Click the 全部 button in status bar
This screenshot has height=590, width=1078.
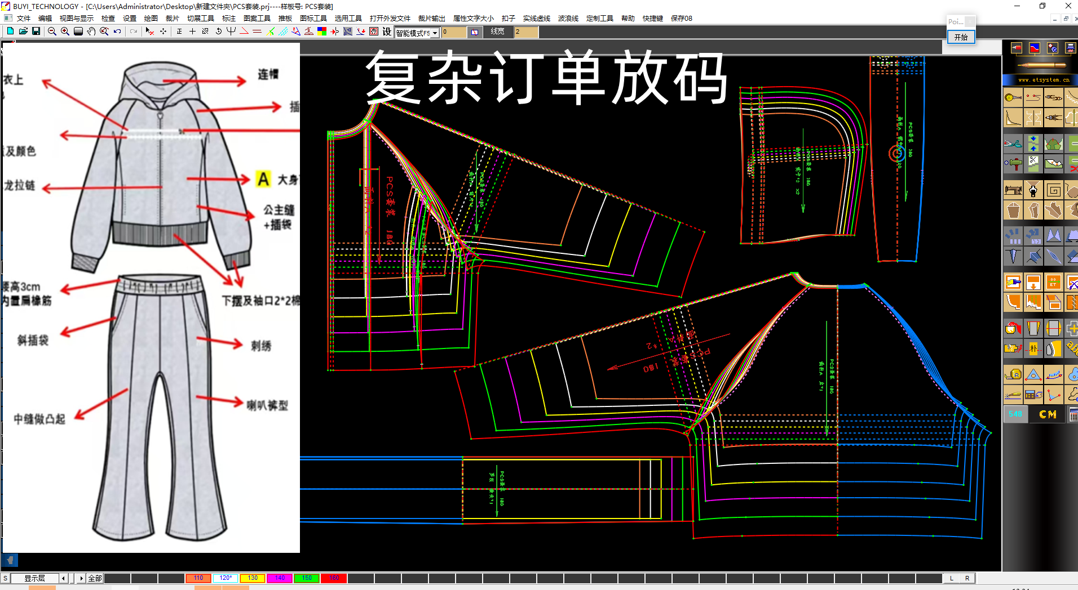[94, 578]
